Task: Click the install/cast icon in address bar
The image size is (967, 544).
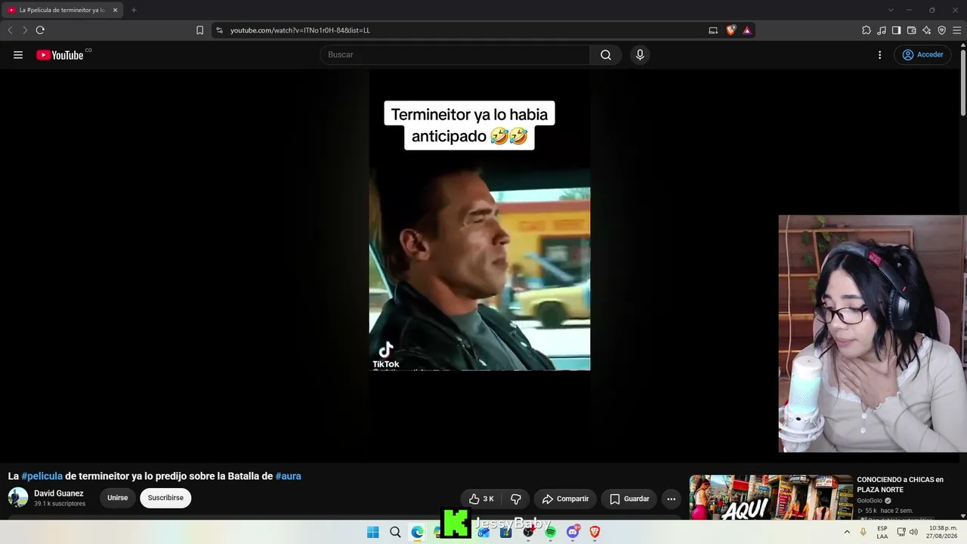Action: [x=713, y=30]
